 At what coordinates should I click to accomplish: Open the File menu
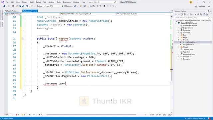7,2
